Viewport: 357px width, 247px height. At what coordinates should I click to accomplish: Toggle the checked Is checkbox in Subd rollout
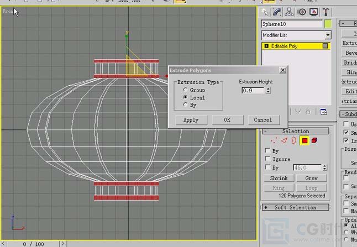[346, 140]
